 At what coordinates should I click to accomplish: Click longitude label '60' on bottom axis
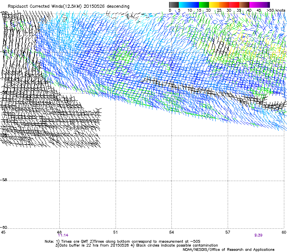(284, 232)
